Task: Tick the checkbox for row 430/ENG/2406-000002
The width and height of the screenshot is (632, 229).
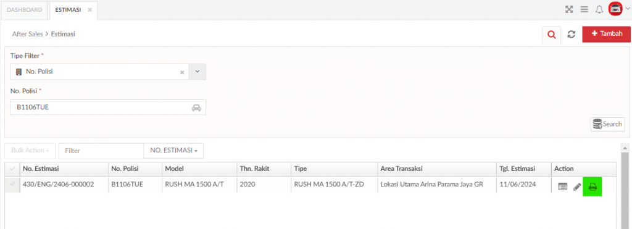Action: point(12,184)
